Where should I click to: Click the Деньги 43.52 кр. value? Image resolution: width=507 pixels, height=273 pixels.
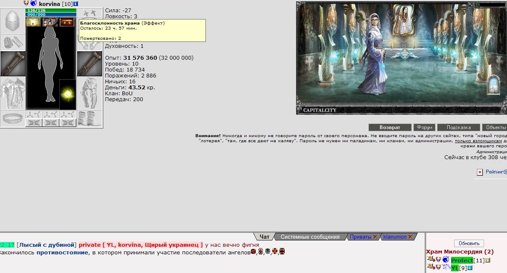(x=141, y=88)
